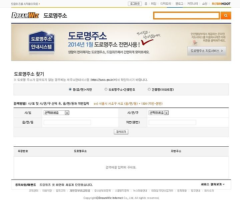Select the 도로명주소+건물번호 radio option

point(106,89)
